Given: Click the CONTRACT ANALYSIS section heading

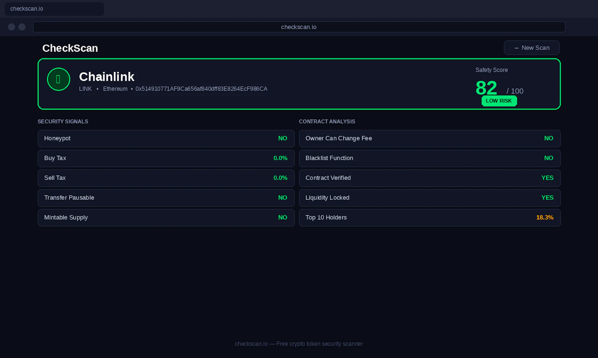Looking at the screenshot, I should [x=327, y=122].
